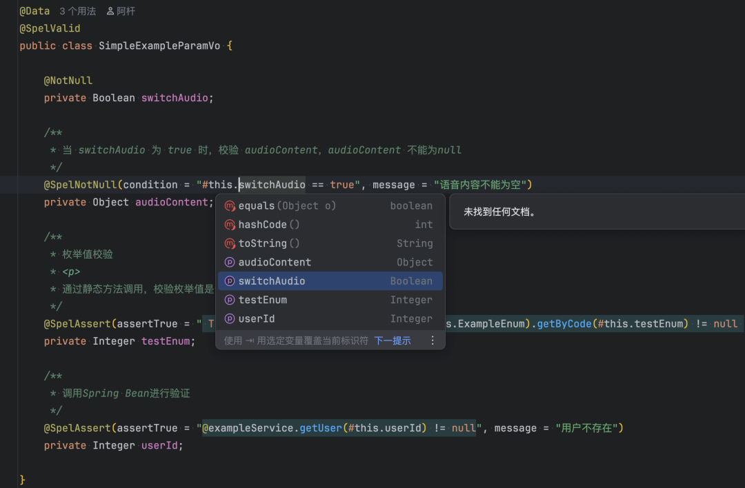Click the property icon beside userId
The width and height of the screenshot is (745, 488).
pos(230,318)
